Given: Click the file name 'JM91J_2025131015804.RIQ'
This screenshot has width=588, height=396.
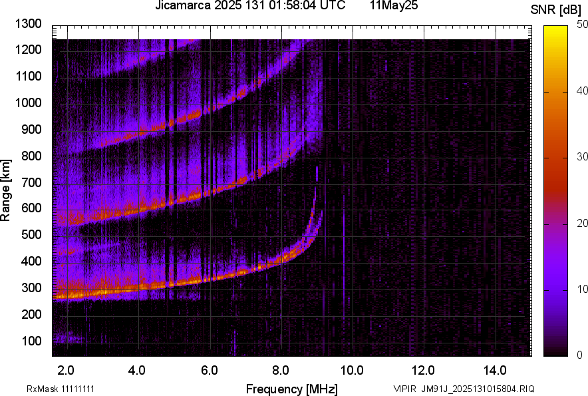Looking at the screenshot, I should 478,389.
